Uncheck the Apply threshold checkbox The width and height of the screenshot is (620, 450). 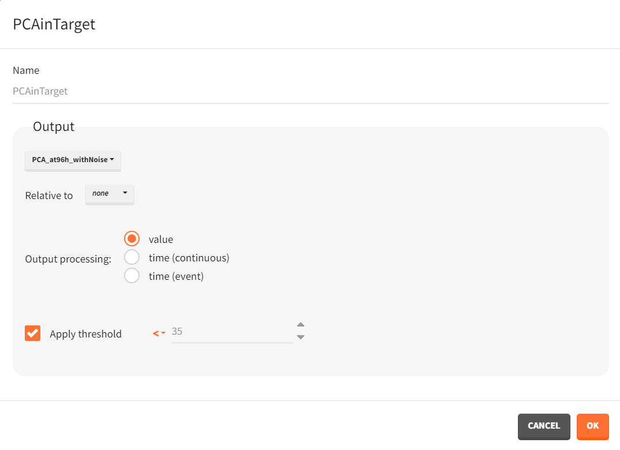point(33,333)
